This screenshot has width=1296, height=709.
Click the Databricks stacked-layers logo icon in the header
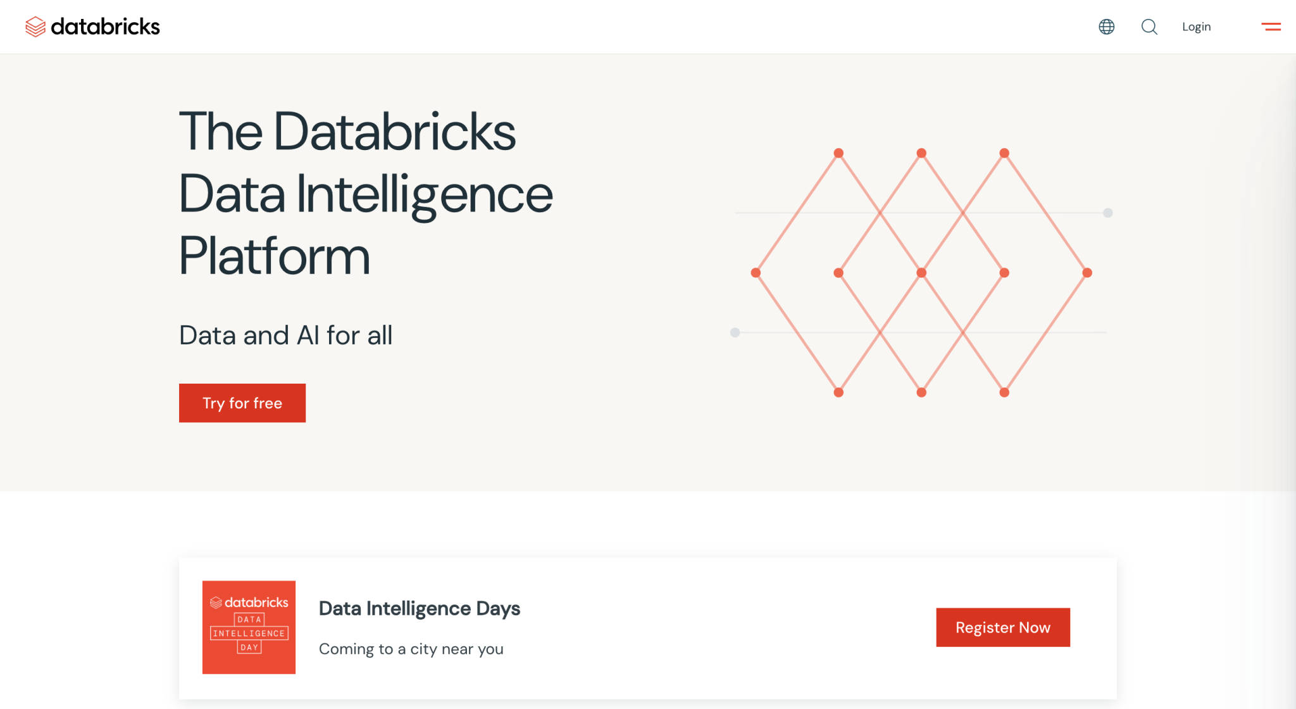point(35,27)
